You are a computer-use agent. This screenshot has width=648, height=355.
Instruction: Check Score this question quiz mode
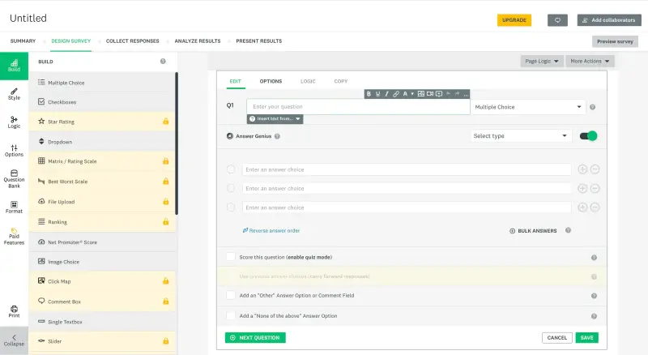tap(231, 257)
